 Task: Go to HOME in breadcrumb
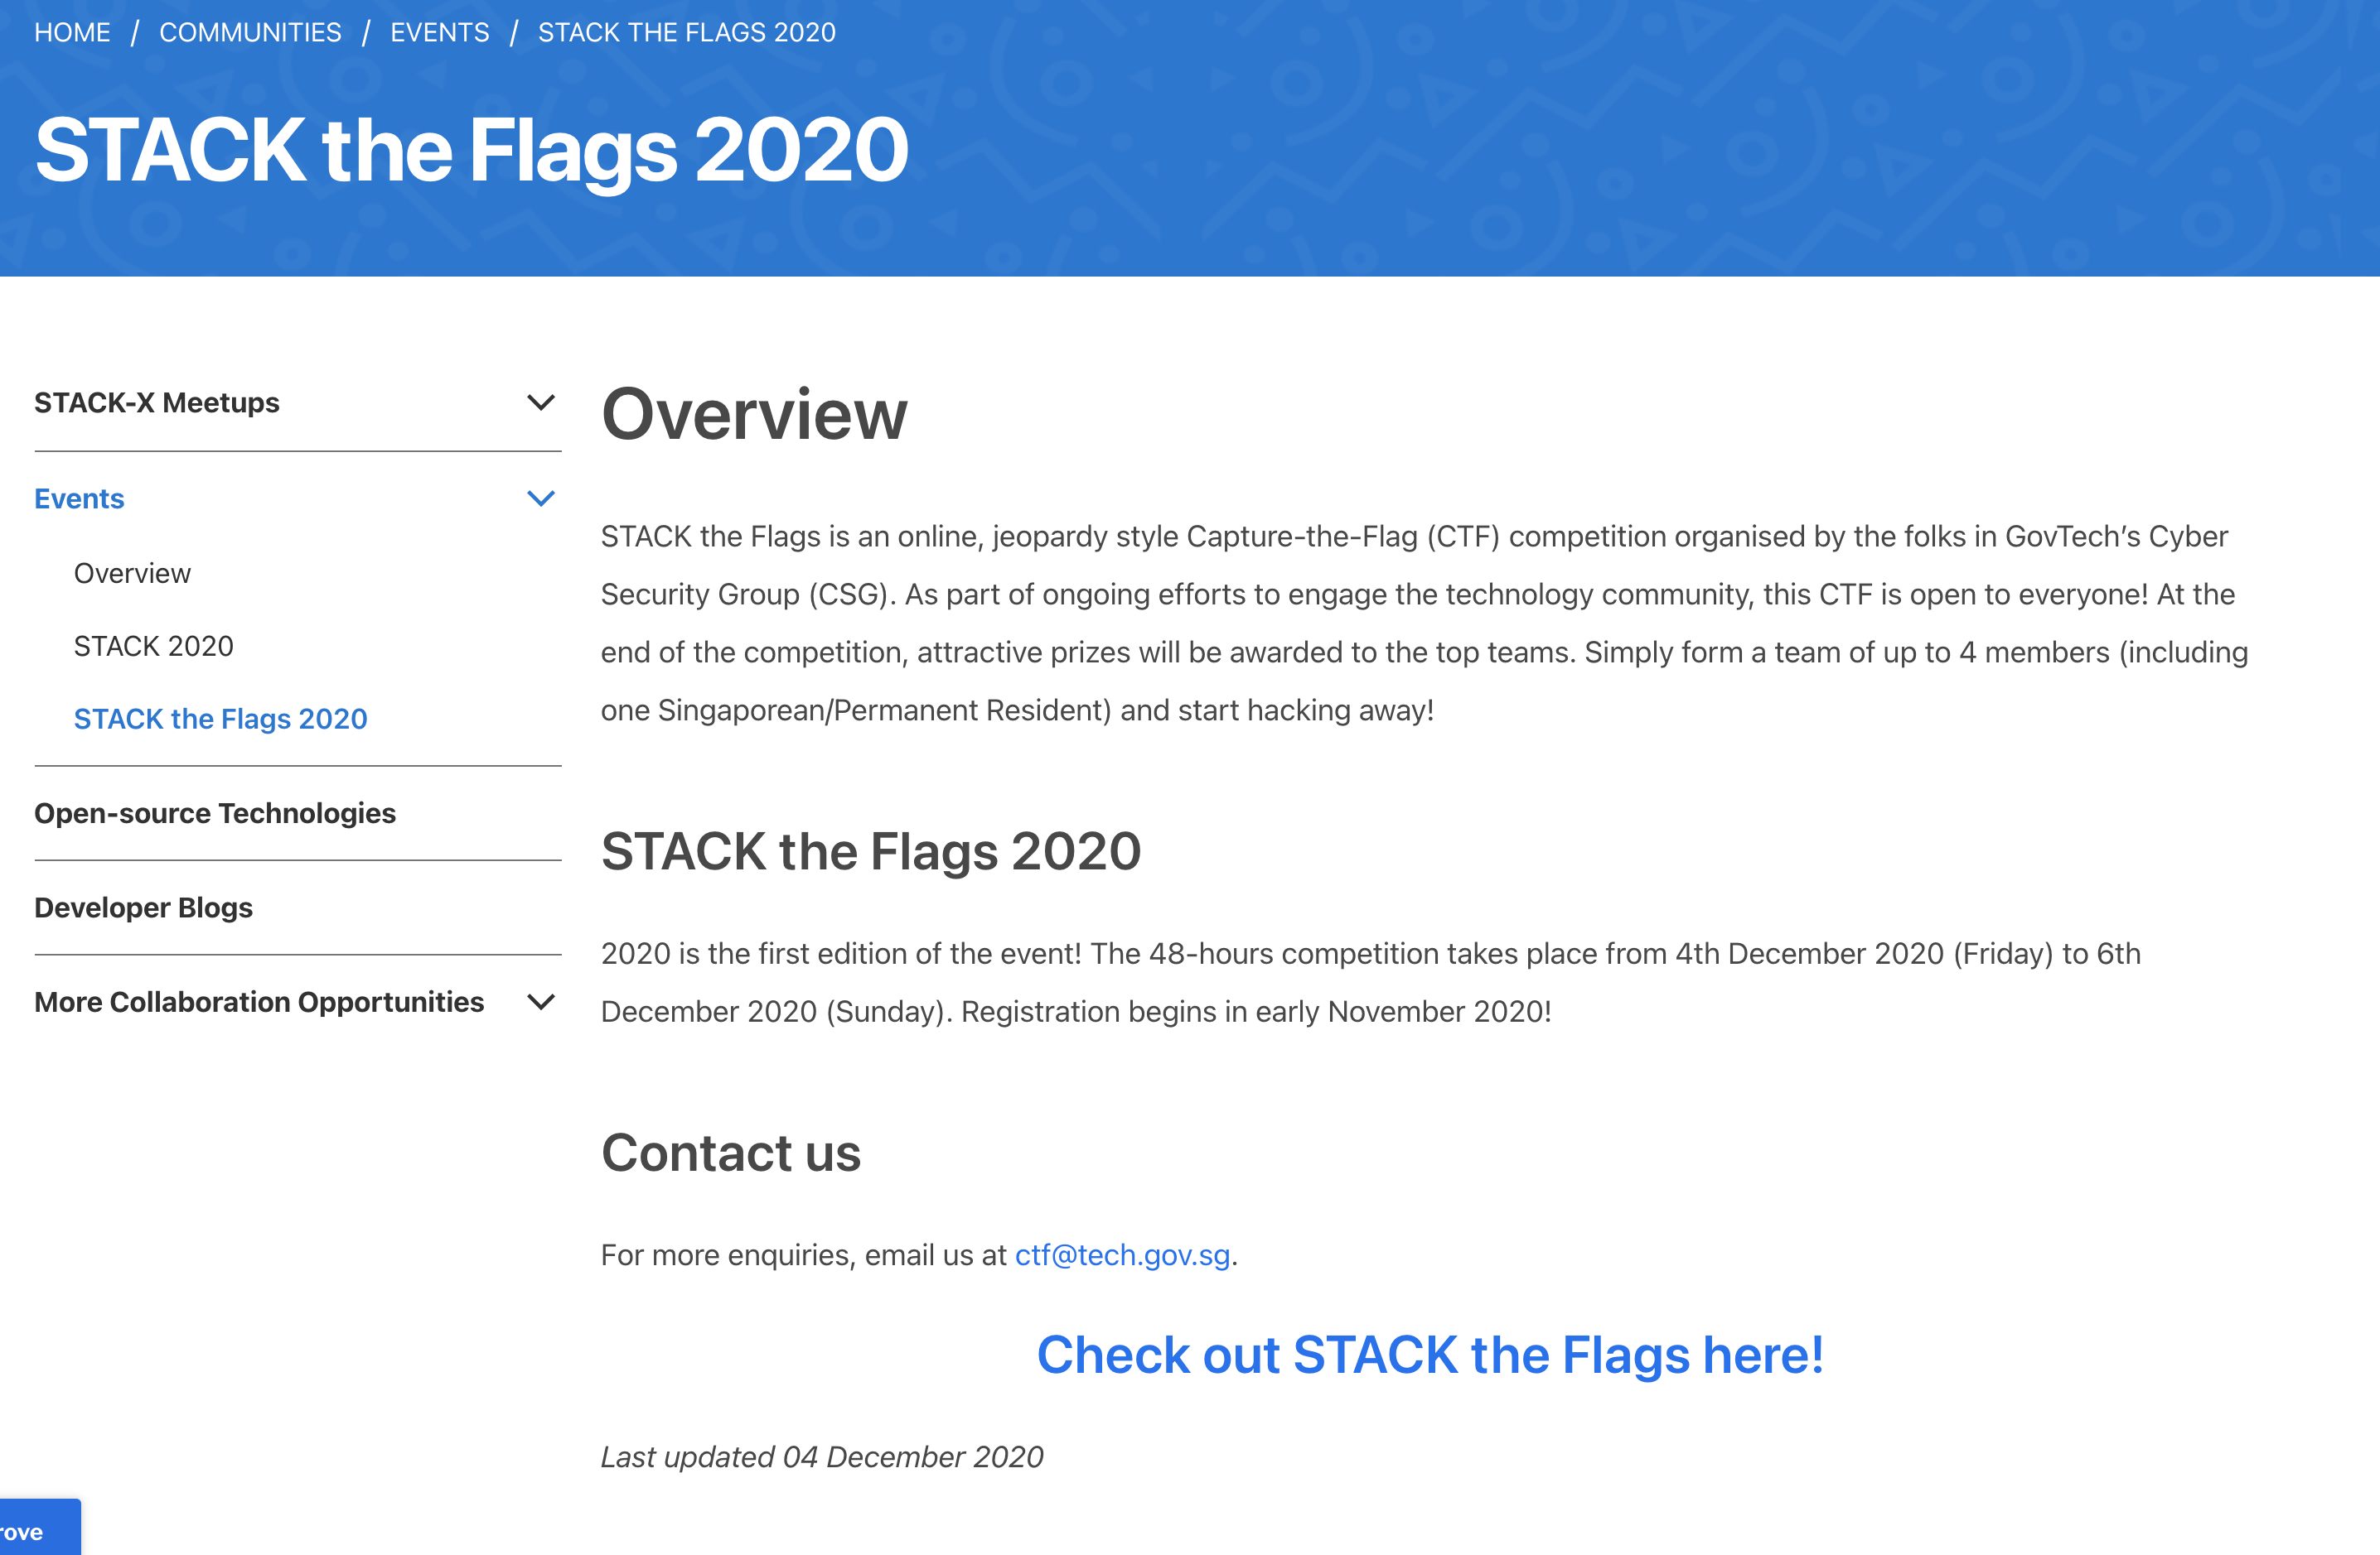[x=72, y=32]
